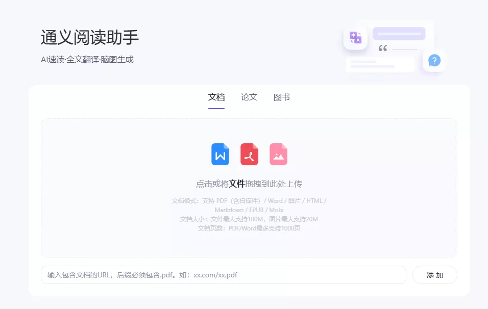Click the translation icon in the header illustration

tap(355, 38)
